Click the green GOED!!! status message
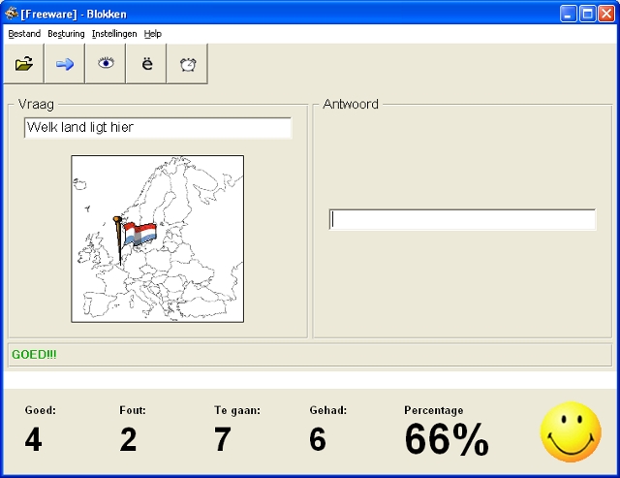This screenshot has height=478, width=620. (x=34, y=355)
